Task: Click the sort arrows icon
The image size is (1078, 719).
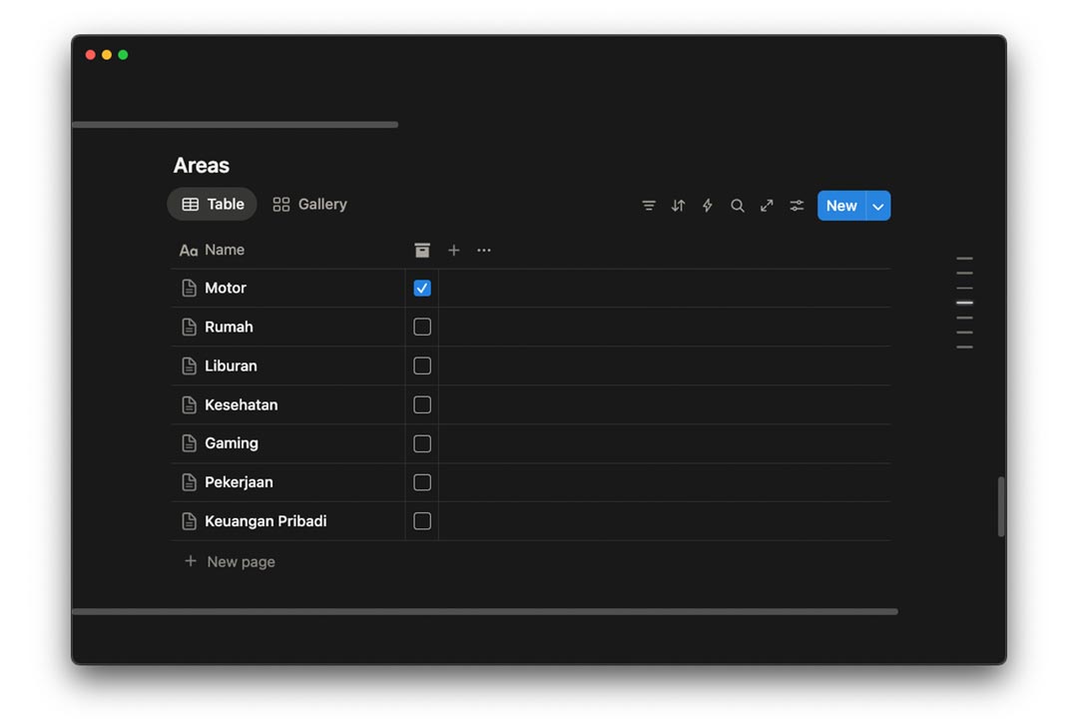Action: point(678,206)
